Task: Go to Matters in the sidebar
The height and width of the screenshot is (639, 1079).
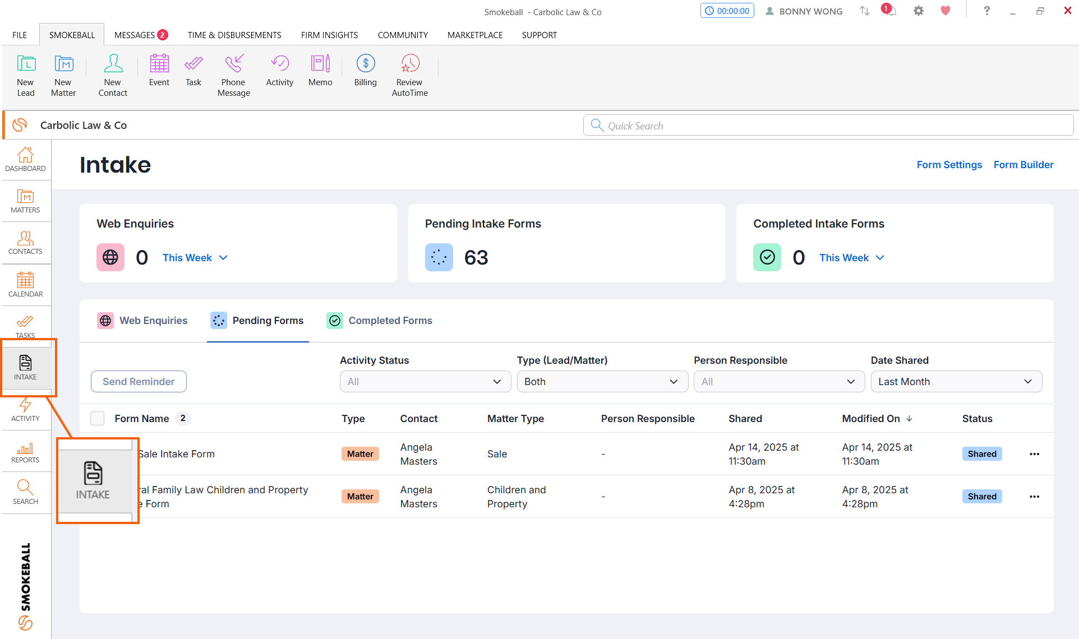Action: click(x=25, y=201)
